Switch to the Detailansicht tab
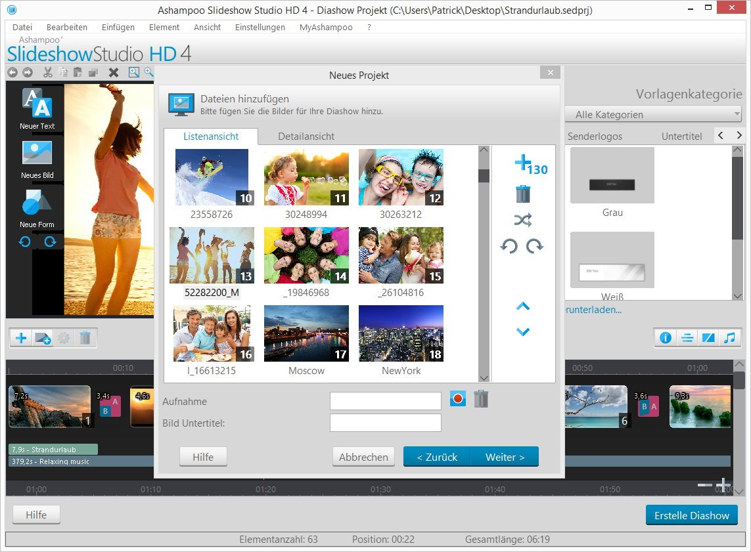 (x=306, y=137)
